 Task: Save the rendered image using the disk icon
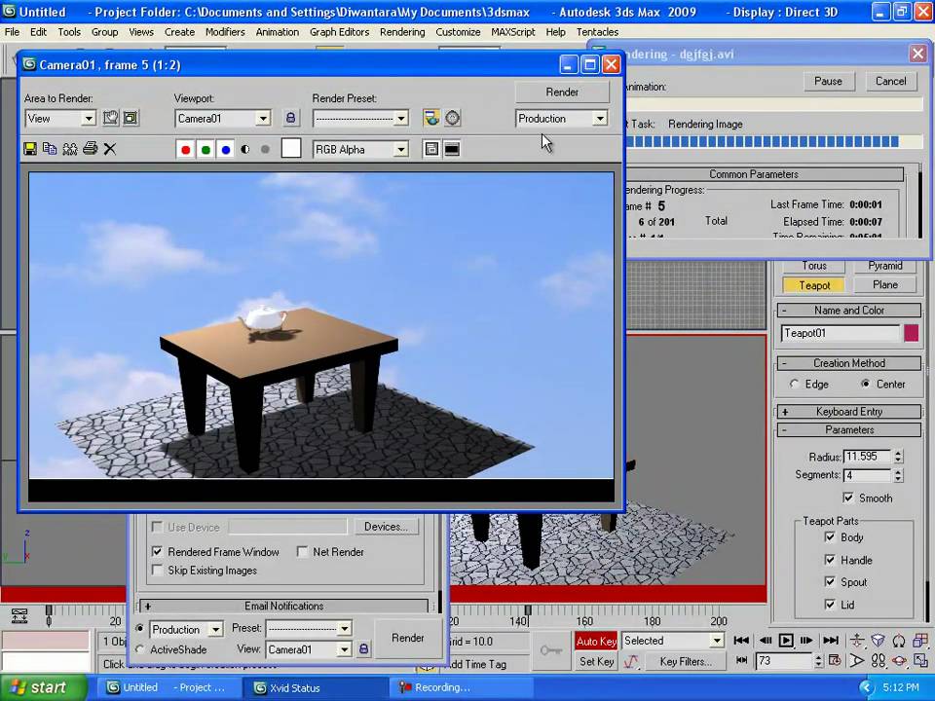pos(30,149)
